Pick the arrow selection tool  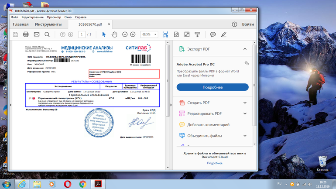(104, 34)
